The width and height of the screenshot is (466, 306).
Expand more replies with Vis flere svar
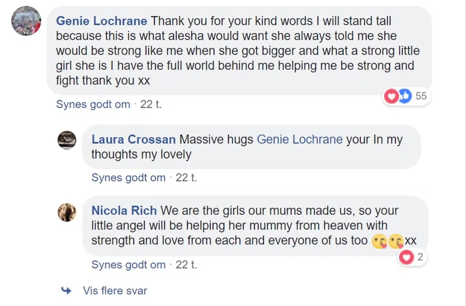coord(115,290)
